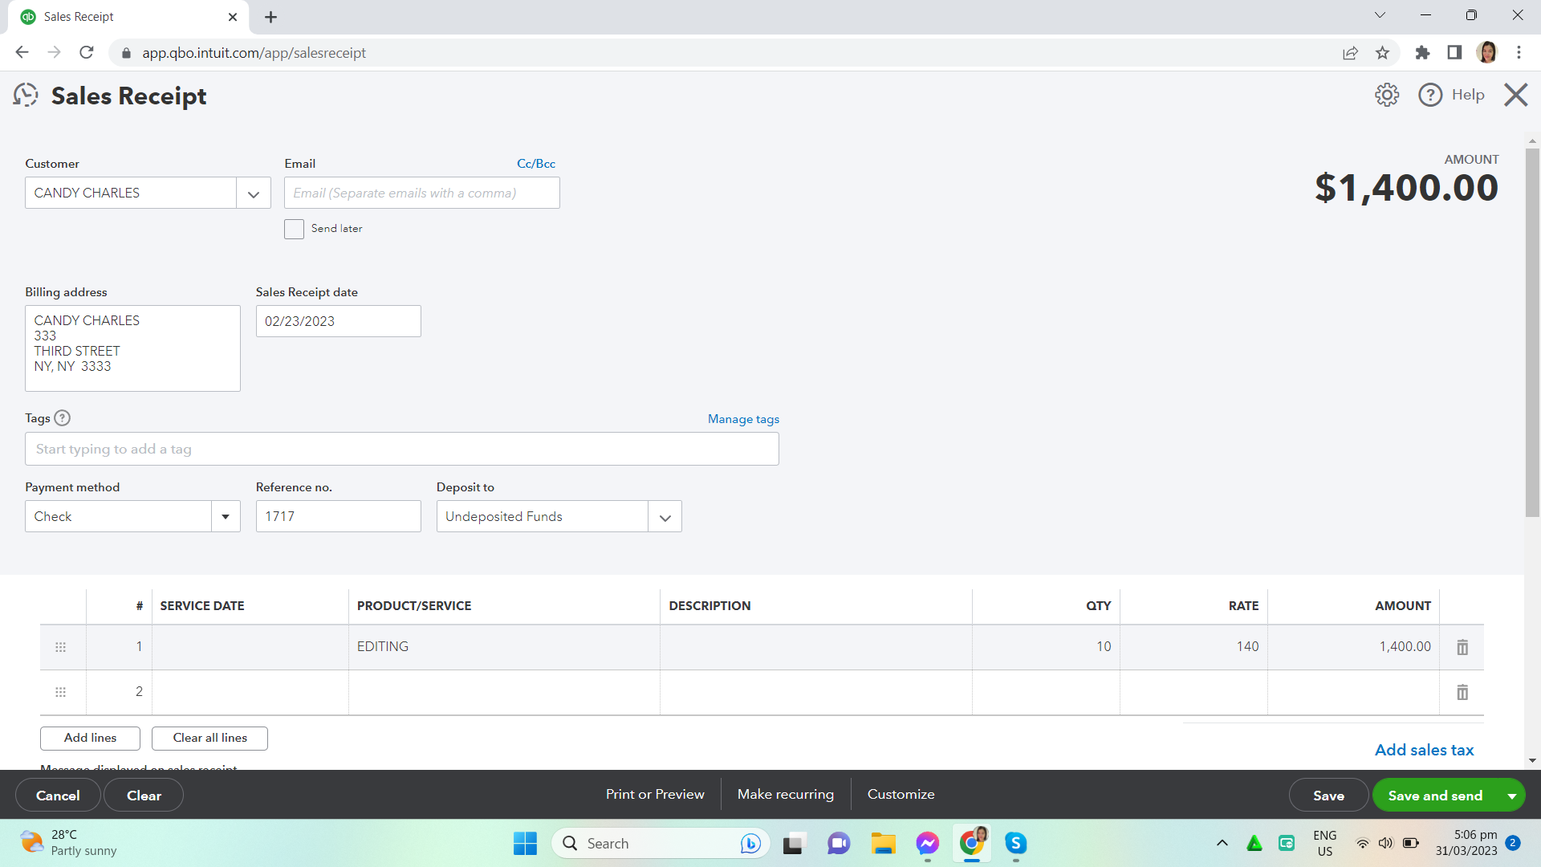Image resolution: width=1541 pixels, height=867 pixels.
Task: Expand the Deposit to dropdown
Action: click(665, 517)
